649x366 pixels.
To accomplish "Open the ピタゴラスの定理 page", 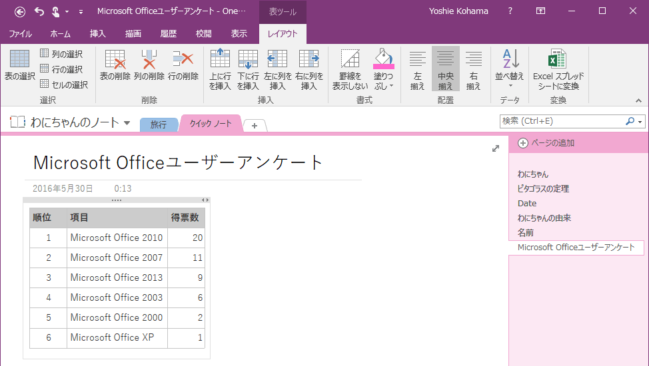I will (x=543, y=188).
